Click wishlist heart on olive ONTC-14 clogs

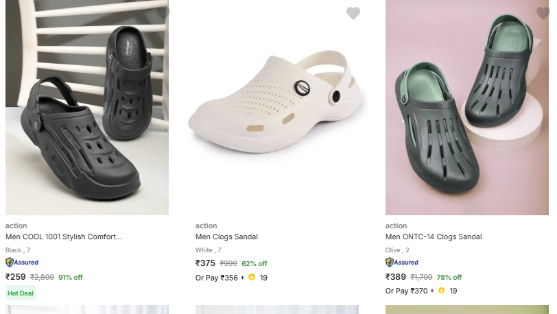tap(543, 14)
